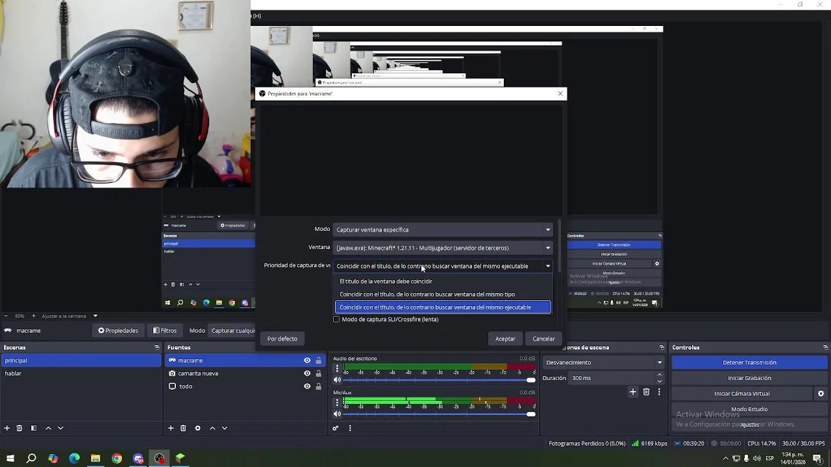831x467 pixels.
Task: Remove the scene transition with the trash icon
Action: [x=646, y=392]
